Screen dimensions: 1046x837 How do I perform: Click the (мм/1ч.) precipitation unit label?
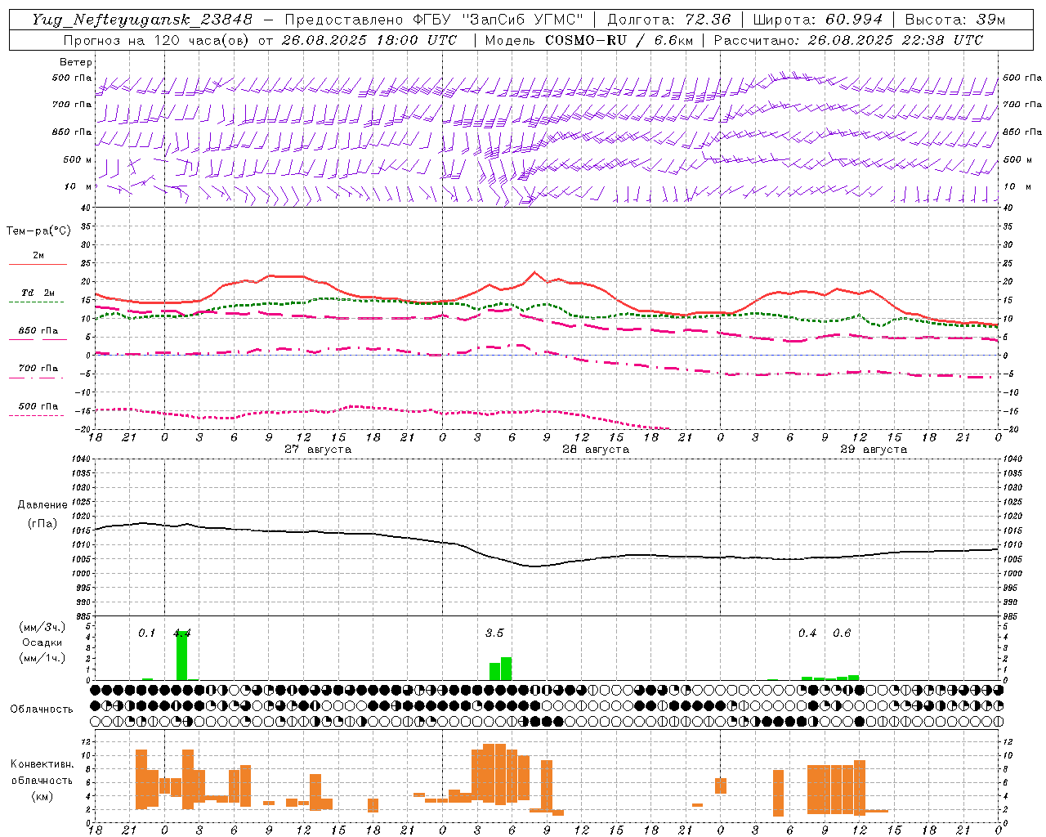[42, 658]
